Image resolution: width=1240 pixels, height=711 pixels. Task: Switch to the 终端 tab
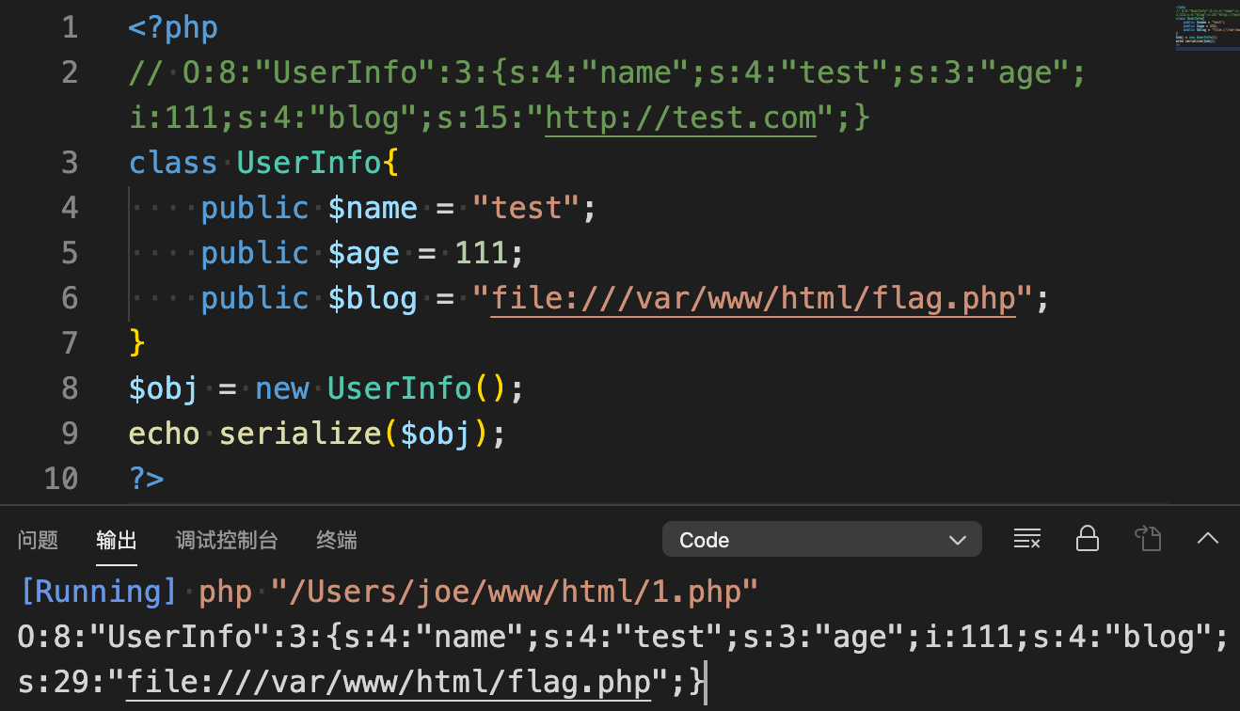pyautogui.click(x=337, y=540)
